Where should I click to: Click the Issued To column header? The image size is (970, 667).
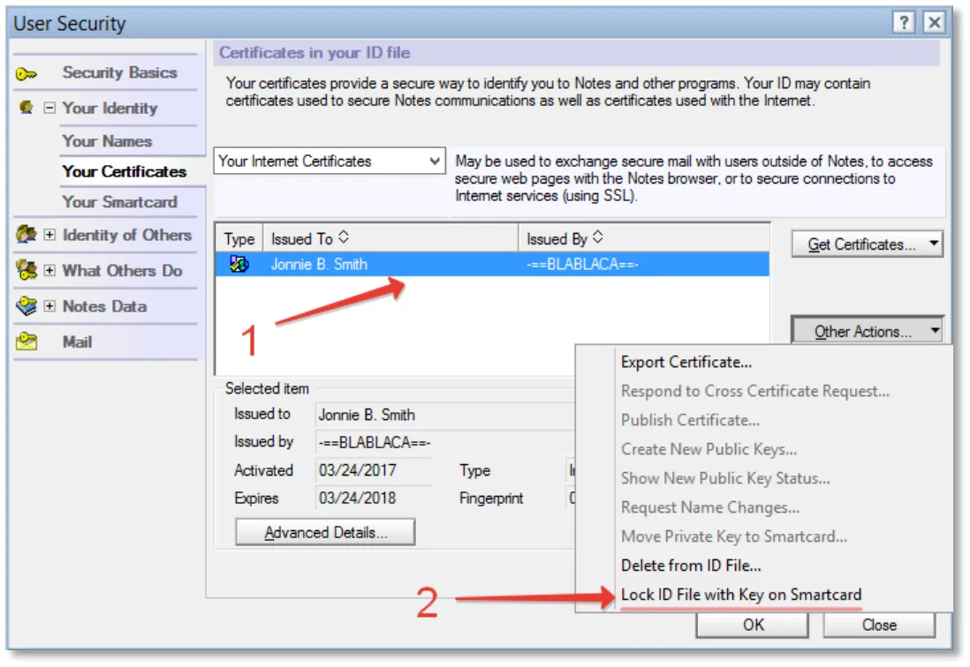click(390, 238)
